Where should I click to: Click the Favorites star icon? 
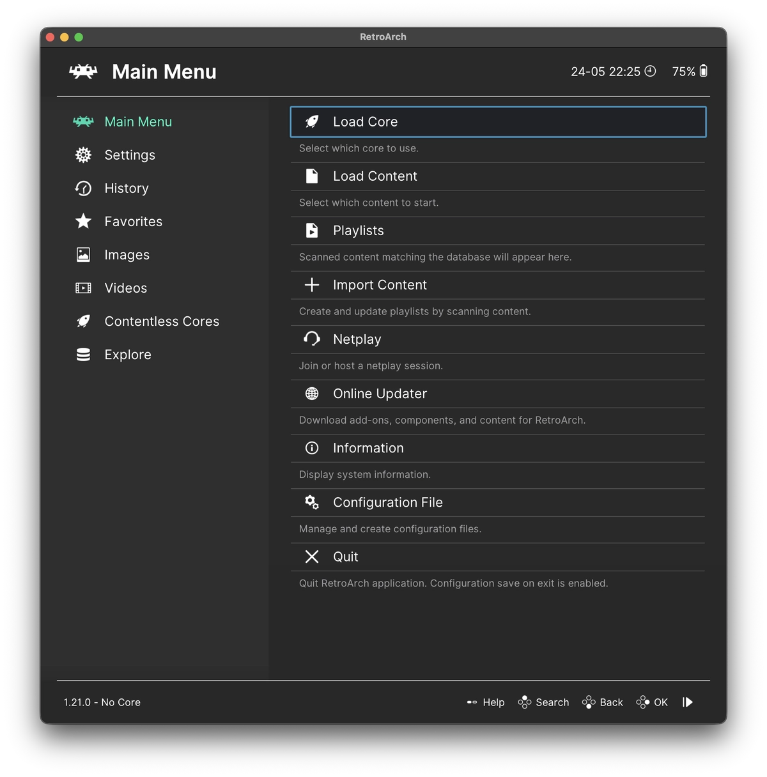click(x=83, y=221)
